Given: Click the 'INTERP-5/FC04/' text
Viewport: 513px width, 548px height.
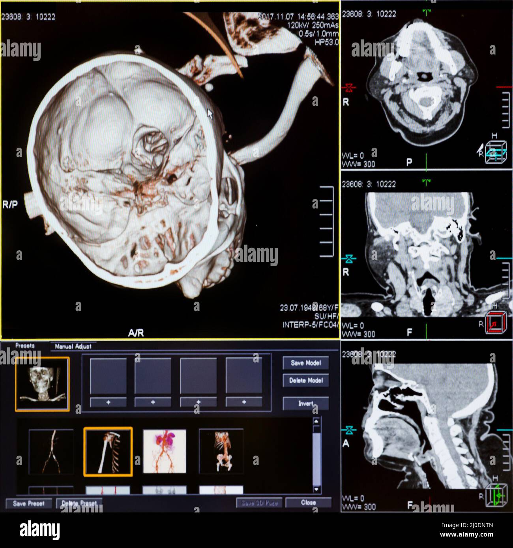Looking at the screenshot, I should click(x=311, y=325).
